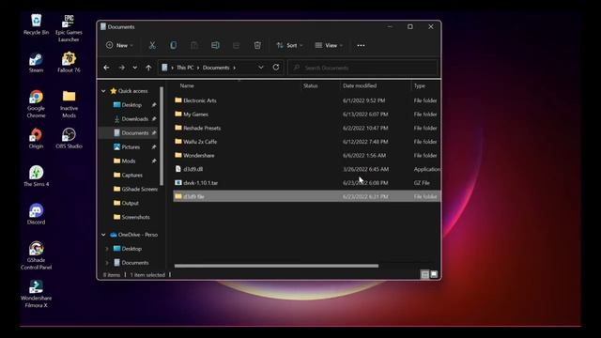Launch Origin from the desktop
The image size is (601, 338).
[36, 138]
